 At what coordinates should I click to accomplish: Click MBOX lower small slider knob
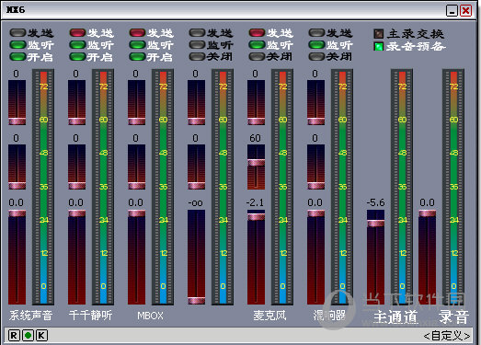click(136, 186)
